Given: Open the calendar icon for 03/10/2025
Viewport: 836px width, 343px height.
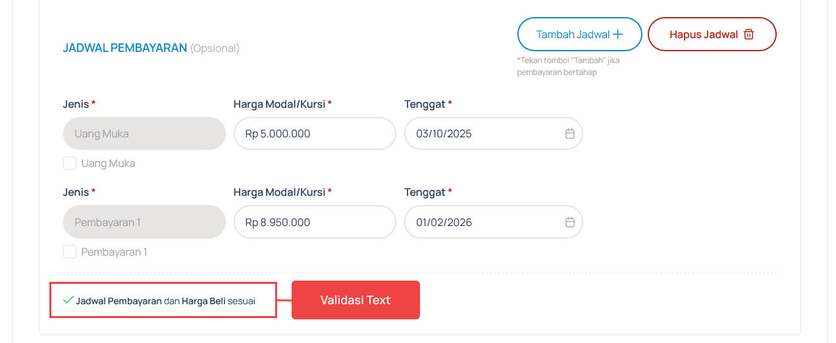Looking at the screenshot, I should pos(570,133).
